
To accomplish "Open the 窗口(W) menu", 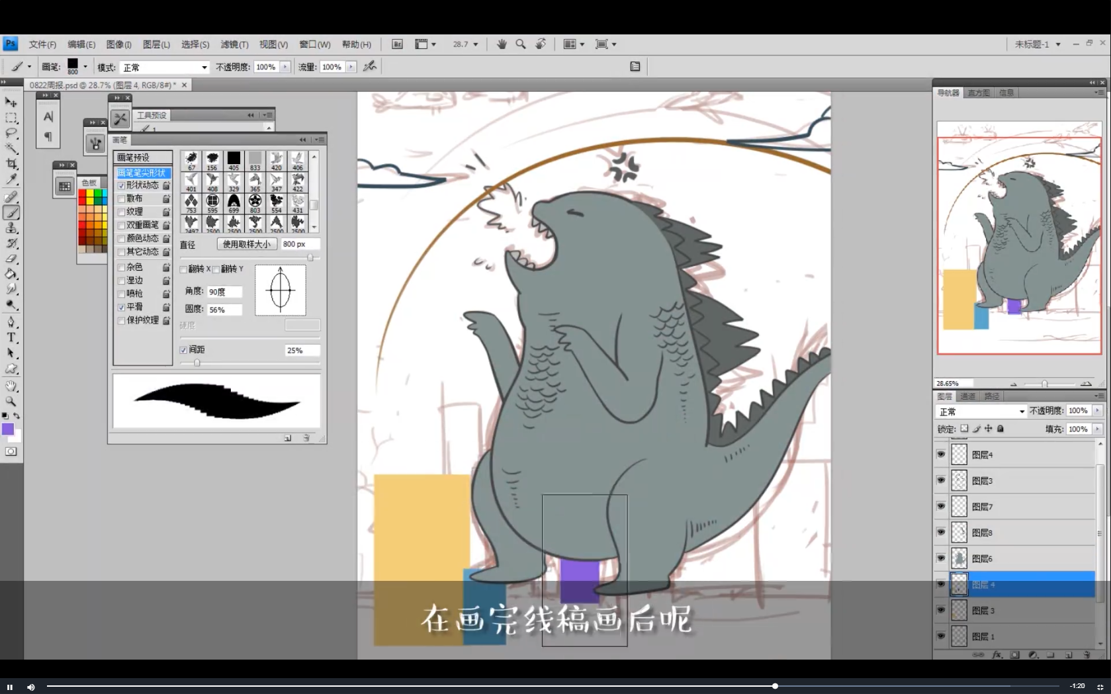I will (x=314, y=44).
